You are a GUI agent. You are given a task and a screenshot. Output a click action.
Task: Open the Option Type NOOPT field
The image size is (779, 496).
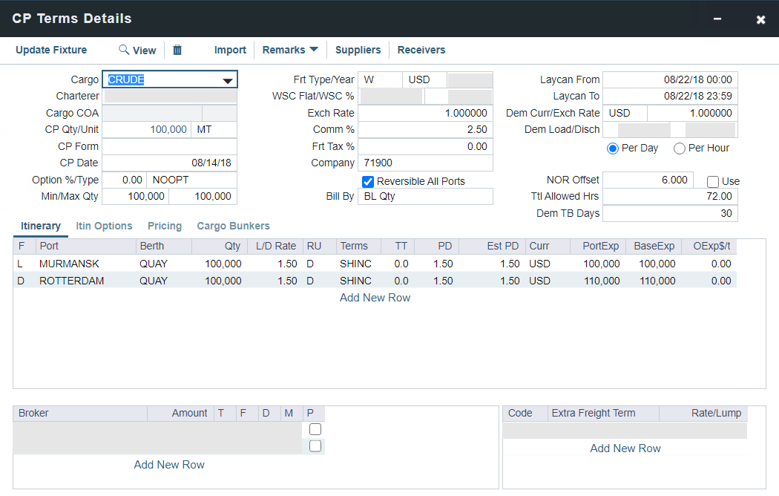(192, 180)
